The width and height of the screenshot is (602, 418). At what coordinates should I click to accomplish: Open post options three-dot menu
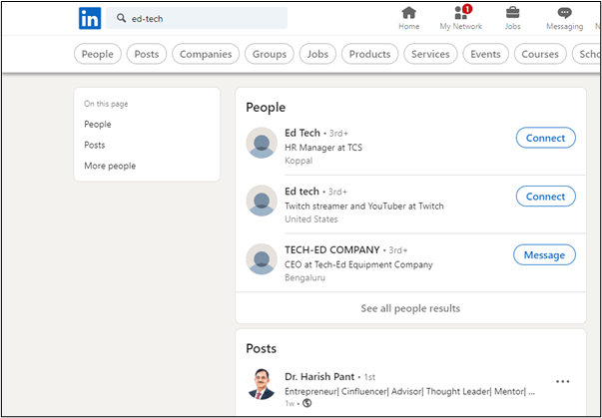pos(562,381)
